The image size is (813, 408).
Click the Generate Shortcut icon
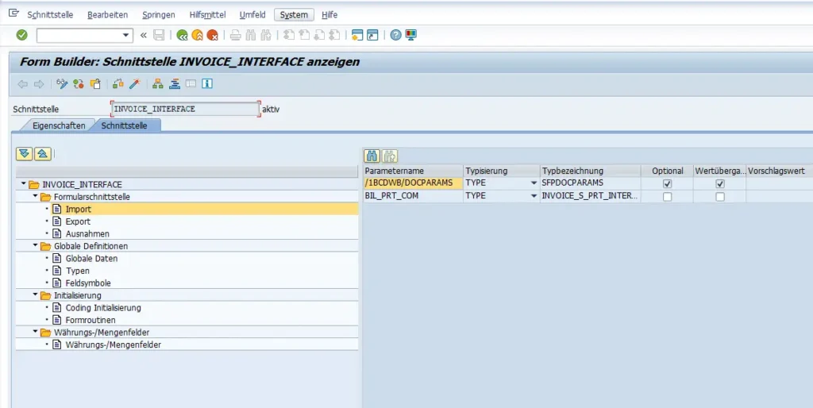(x=372, y=35)
